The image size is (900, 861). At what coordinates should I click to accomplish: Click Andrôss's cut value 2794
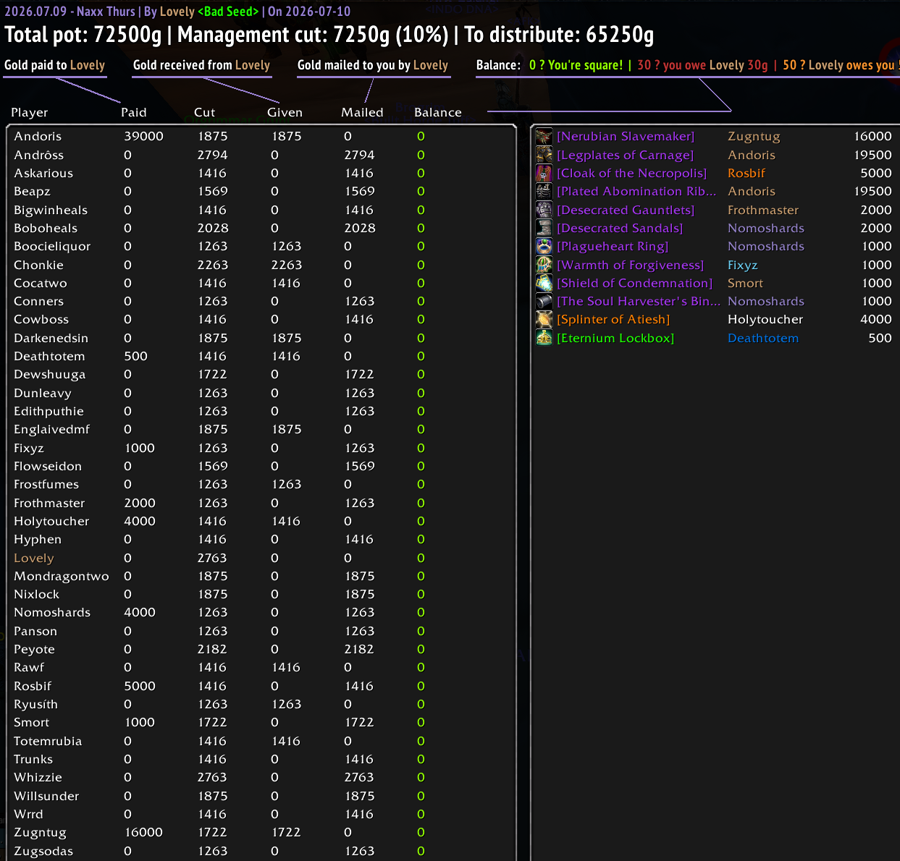click(x=212, y=155)
